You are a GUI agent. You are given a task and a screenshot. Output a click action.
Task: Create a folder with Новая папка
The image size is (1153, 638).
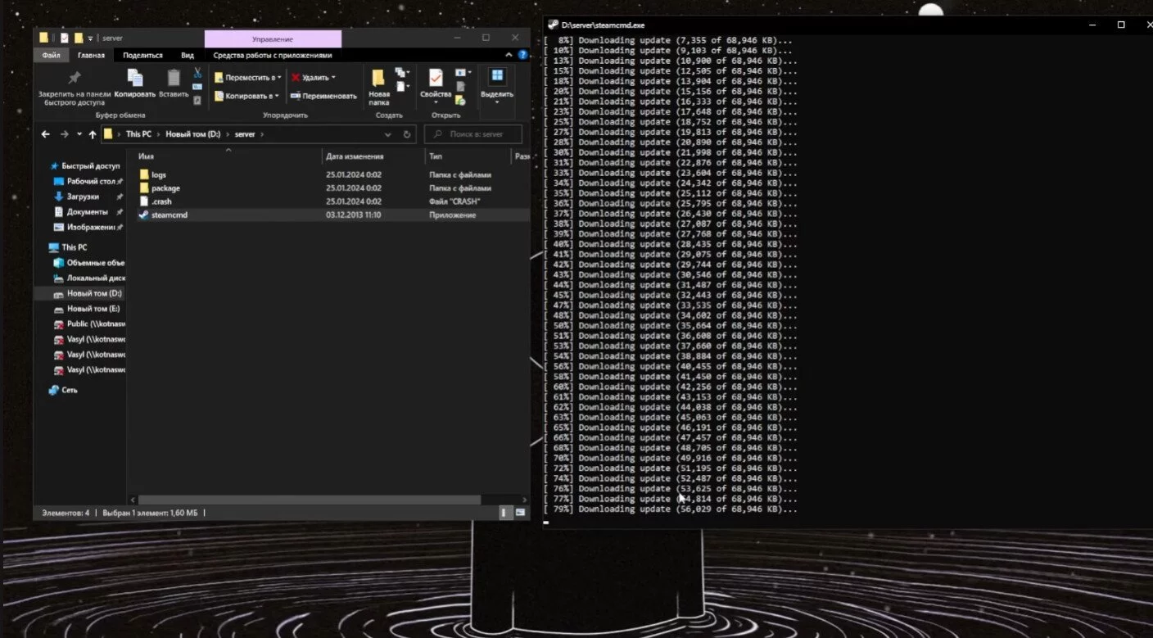point(378,88)
